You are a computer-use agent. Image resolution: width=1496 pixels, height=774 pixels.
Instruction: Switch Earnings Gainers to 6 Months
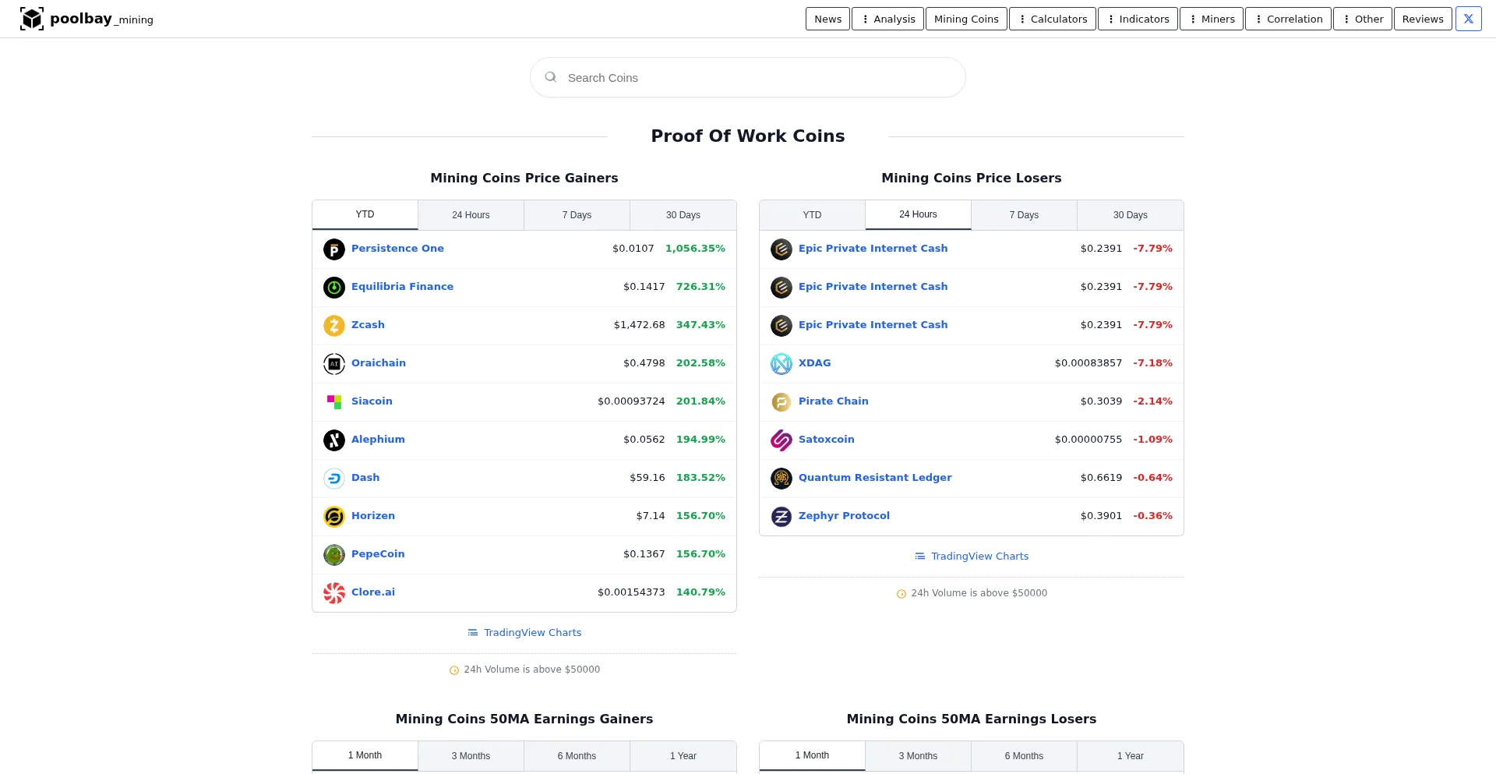[x=577, y=756]
